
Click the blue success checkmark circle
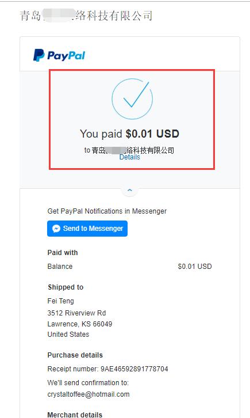coord(132,98)
